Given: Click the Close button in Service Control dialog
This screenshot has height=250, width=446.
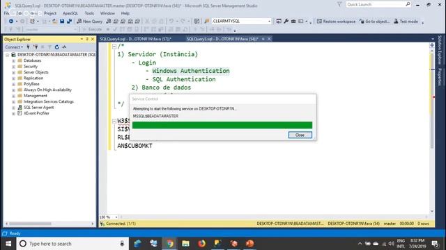Looking at the screenshot, I should [x=300, y=135].
